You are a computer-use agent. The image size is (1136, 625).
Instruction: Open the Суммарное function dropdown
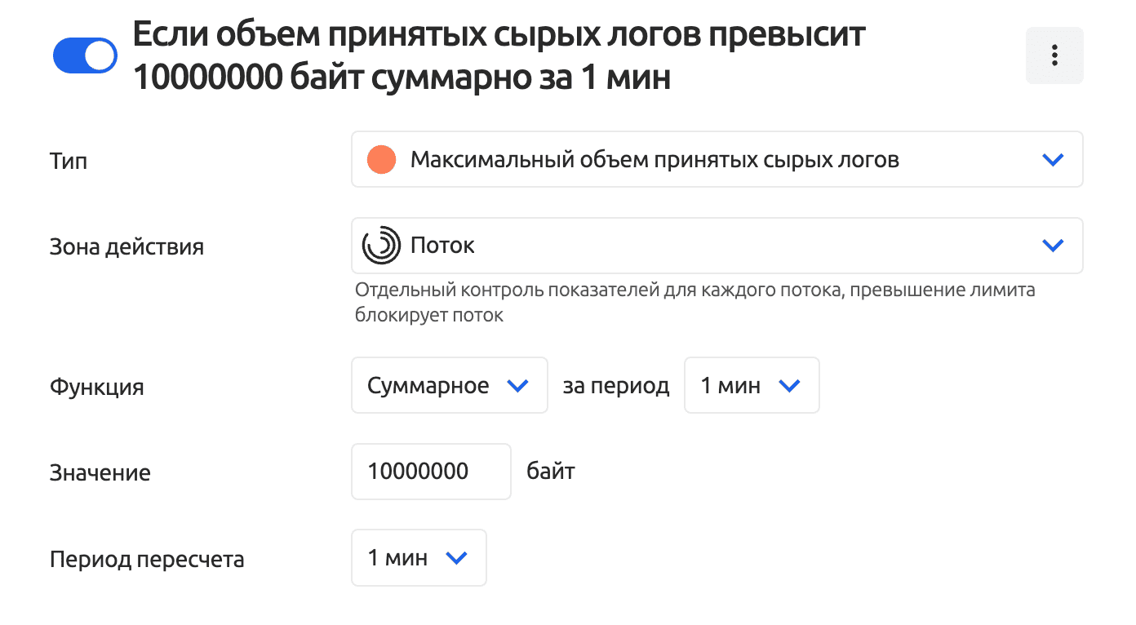pos(428,386)
